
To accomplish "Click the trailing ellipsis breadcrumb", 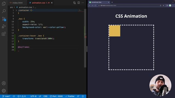I will click(35, 7).
